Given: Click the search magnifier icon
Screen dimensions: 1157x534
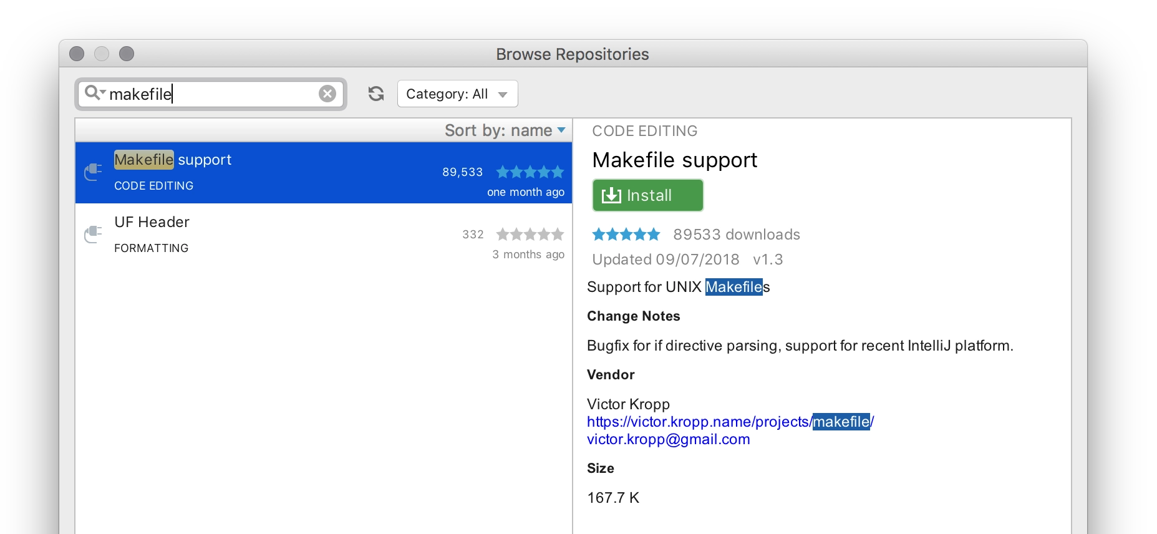Looking at the screenshot, I should click(94, 93).
